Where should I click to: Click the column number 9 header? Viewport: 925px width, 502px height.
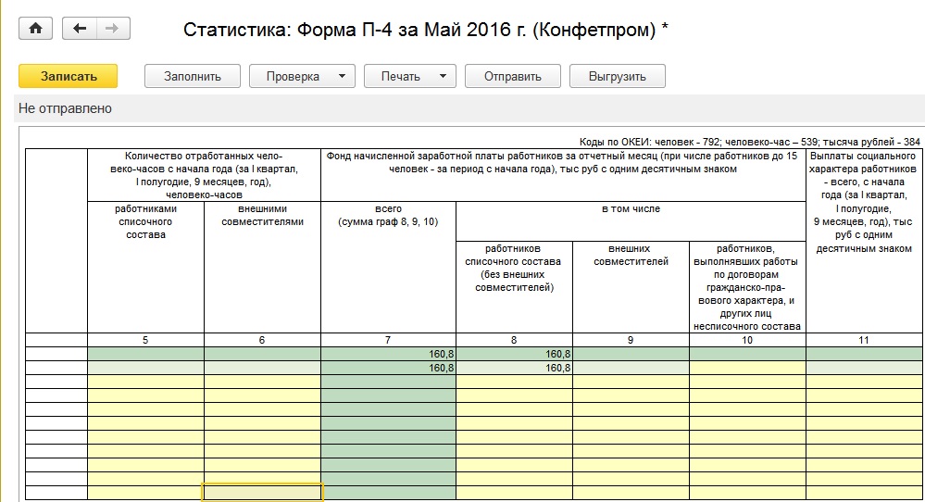click(x=631, y=340)
